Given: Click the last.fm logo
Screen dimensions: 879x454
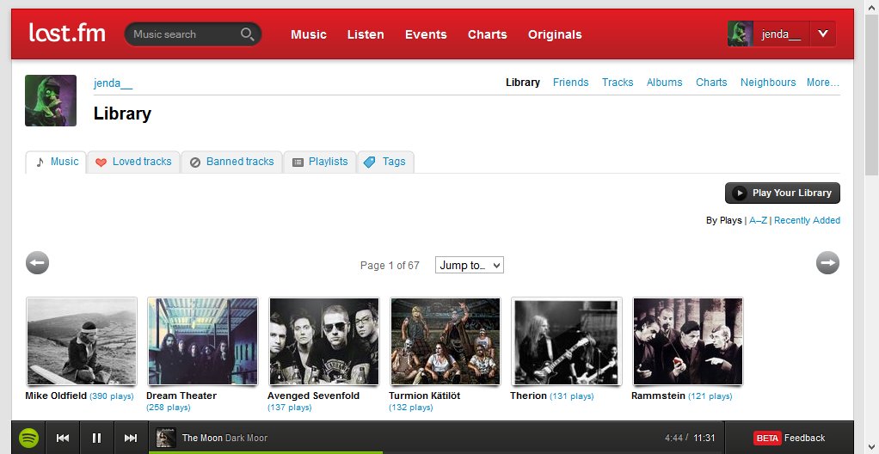Looking at the screenshot, I should [x=67, y=33].
